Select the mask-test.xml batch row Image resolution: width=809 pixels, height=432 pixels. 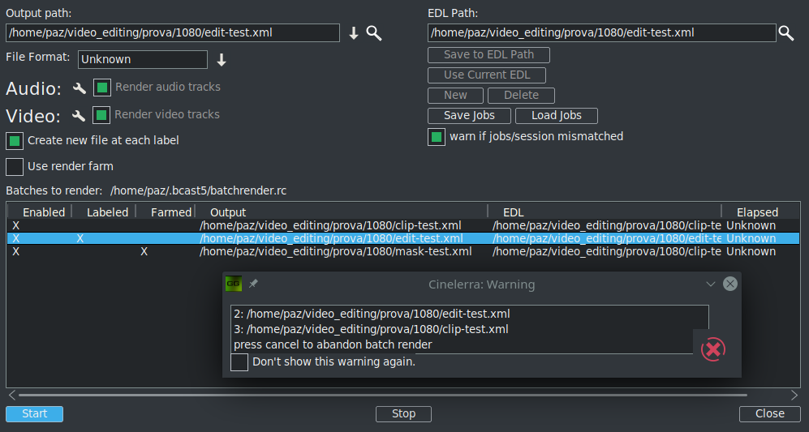[x=335, y=251]
